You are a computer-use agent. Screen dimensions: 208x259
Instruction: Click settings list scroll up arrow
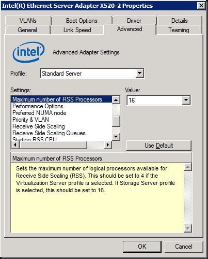(116, 100)
